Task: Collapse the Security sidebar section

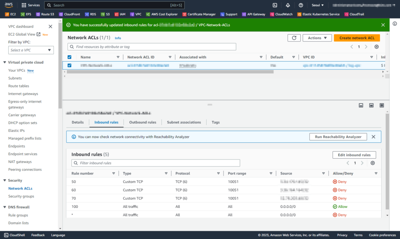Action: click(5, 181)
